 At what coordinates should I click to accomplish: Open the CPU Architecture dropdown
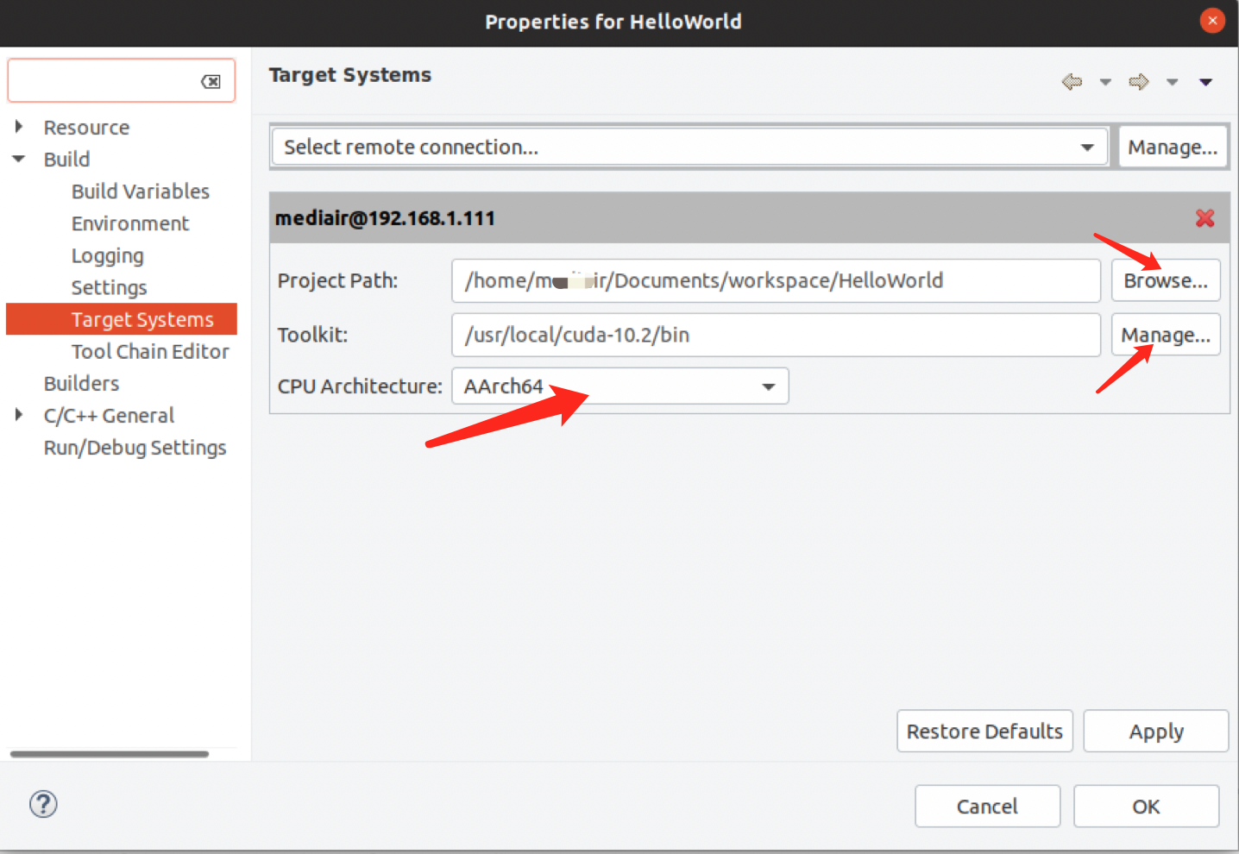[767, 386]
